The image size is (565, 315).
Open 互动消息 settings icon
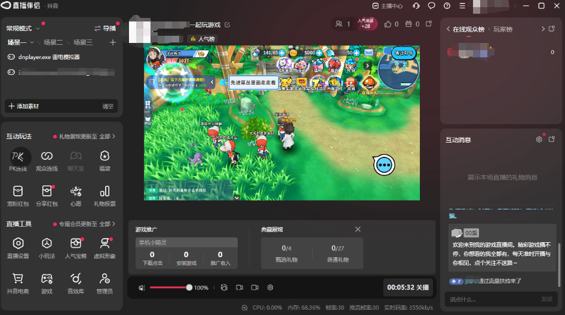pyautogui.click(x=539, y=140)
